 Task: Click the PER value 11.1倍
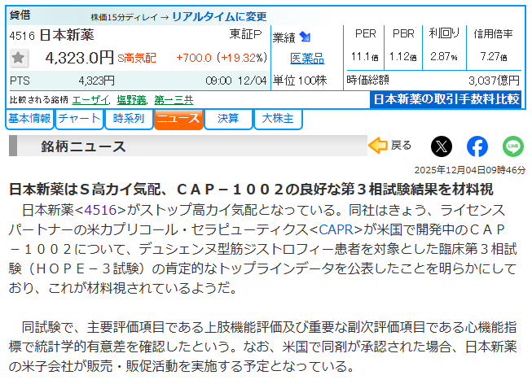[364, 56]
